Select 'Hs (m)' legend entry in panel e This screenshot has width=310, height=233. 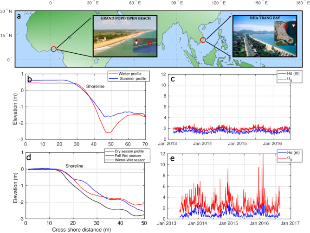(289, 152)
